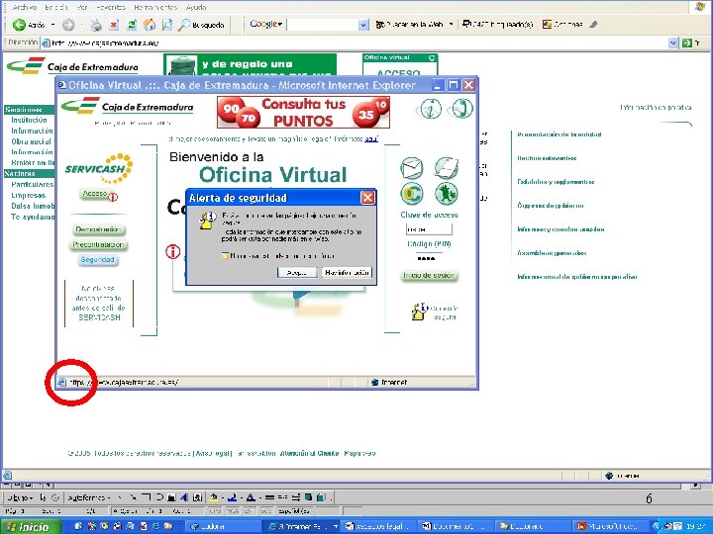
Task: Click the Caja de Extremadura logo on the main page
Action: pos(72,66)
